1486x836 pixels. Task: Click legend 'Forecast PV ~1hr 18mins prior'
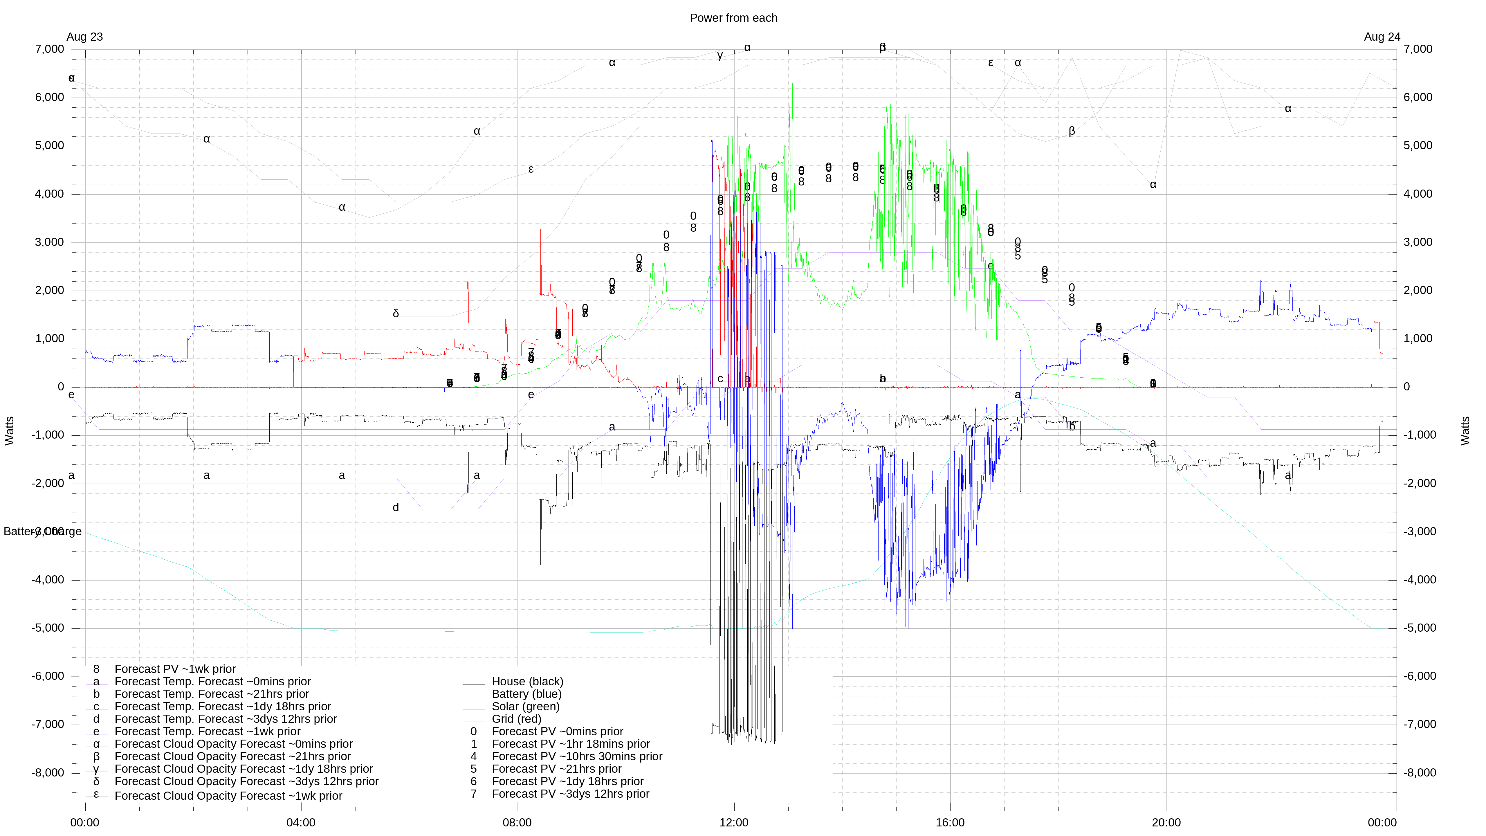[571, 744]
